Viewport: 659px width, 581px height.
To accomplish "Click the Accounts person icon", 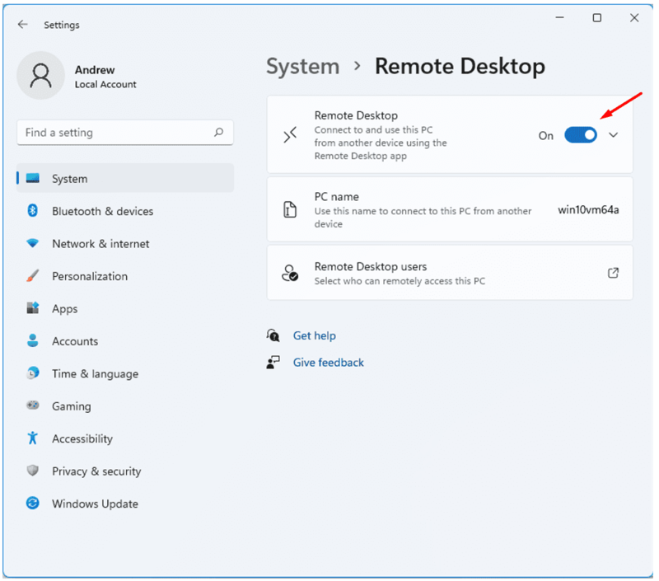I will coord(33,340).
